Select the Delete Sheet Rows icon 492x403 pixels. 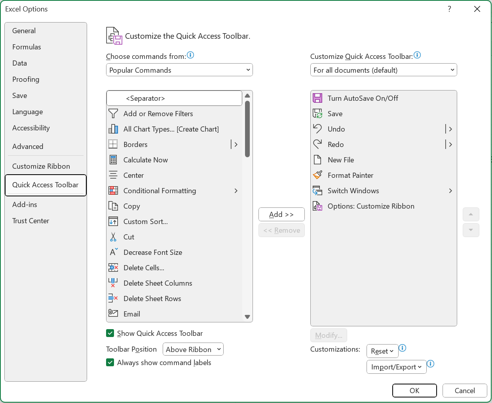click(x=113, y=299)
